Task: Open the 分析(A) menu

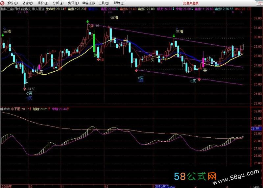Action: click(x=58, y=3)
